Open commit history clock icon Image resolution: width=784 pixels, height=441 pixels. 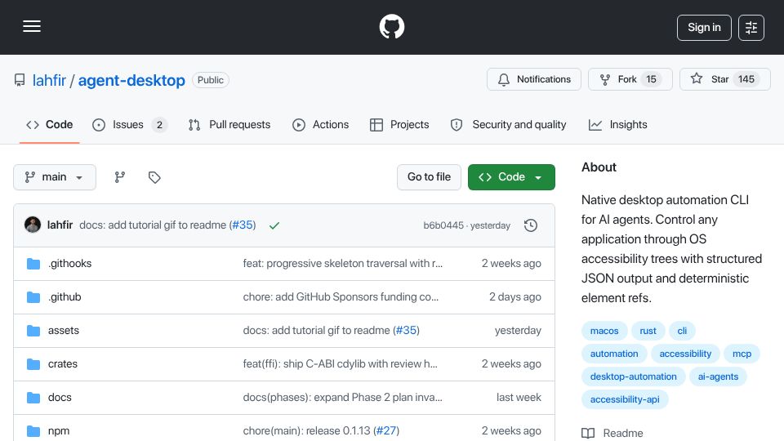[531, 225]
